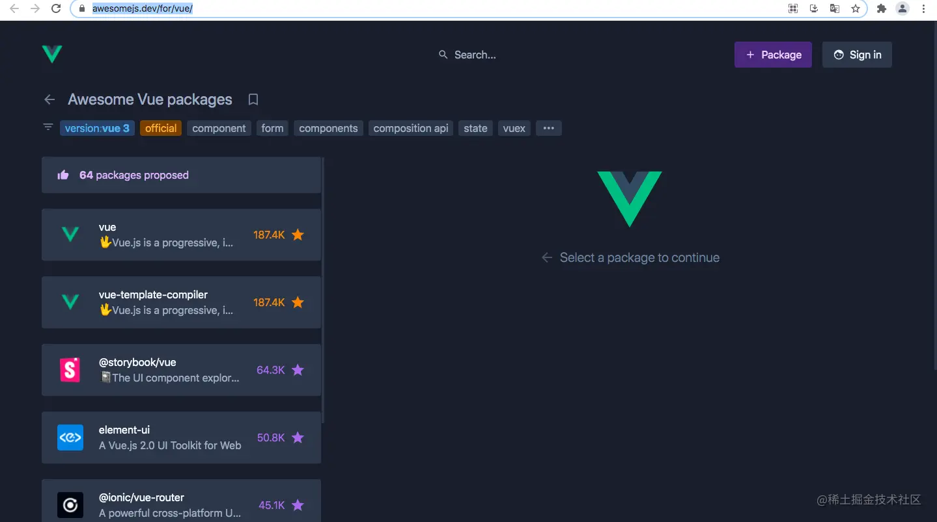Screen dimensions: 937x522
Task: Open the 64 packages proposed row
Action: [x=181, y=175]
